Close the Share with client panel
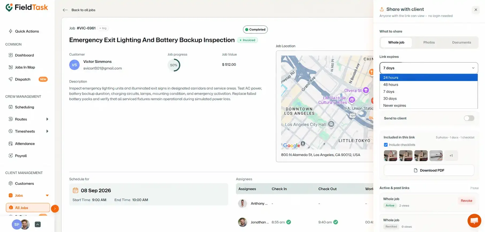Viewport: 485px width, 232px height. click(x=476, y=10)
